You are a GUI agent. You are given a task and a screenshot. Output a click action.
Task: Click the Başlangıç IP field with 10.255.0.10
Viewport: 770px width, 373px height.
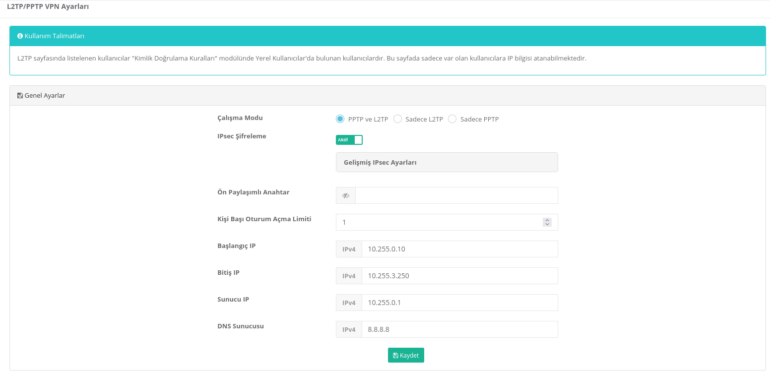460,249
